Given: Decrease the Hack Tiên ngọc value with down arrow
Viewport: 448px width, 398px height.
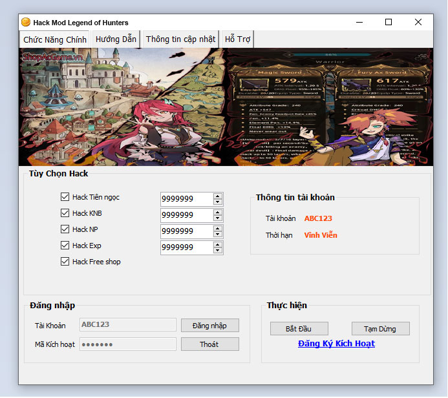Looking at the screenshot, I should point(218,202).
